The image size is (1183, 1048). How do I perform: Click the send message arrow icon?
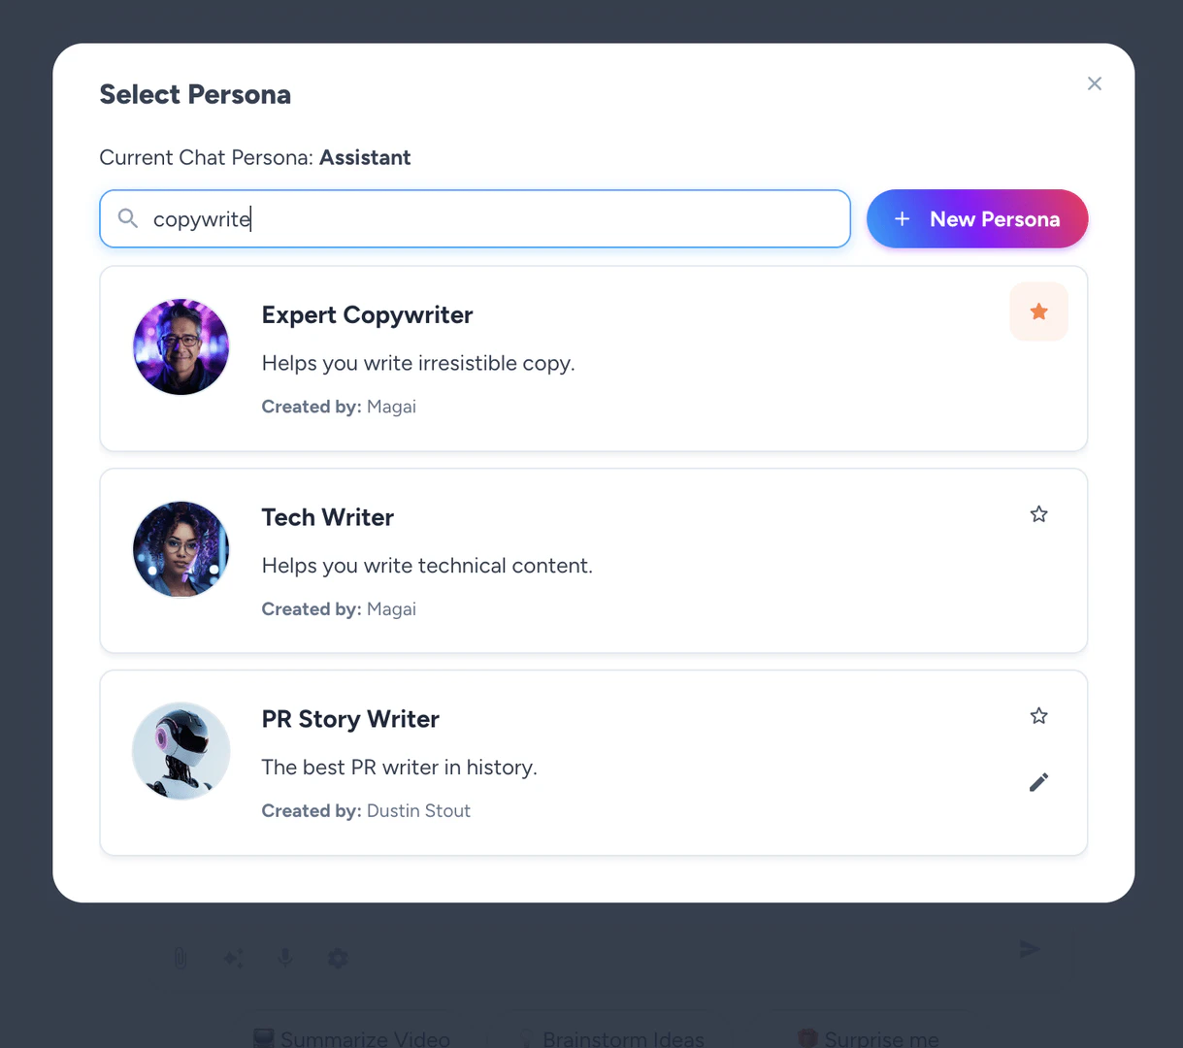pos(1030,949)
